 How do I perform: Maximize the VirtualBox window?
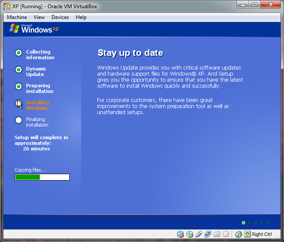click(255, 4)
